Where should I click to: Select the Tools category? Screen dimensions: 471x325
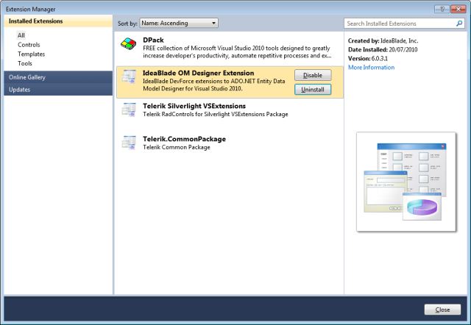point(25,64)
